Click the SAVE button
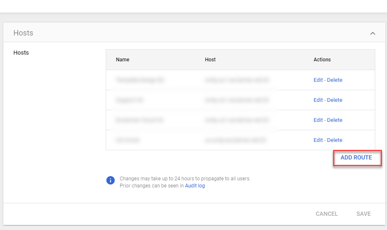The image size is (387, 230). coord(363,214)
